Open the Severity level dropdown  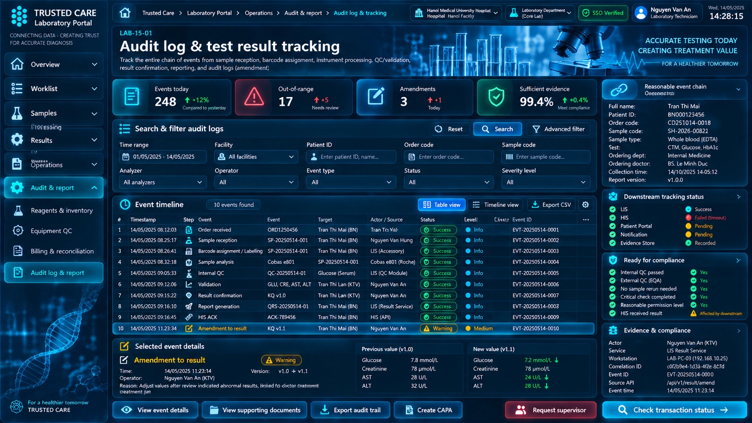546,182
